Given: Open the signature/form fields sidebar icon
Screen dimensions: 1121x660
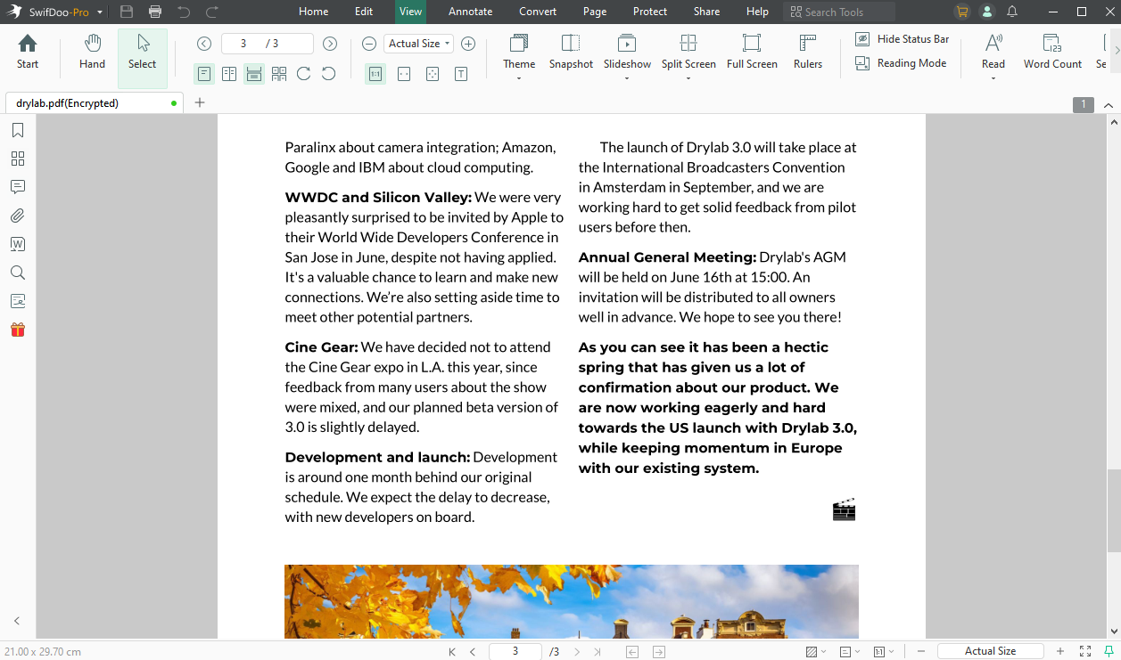Looking at the screenshot, I should 18,301.
